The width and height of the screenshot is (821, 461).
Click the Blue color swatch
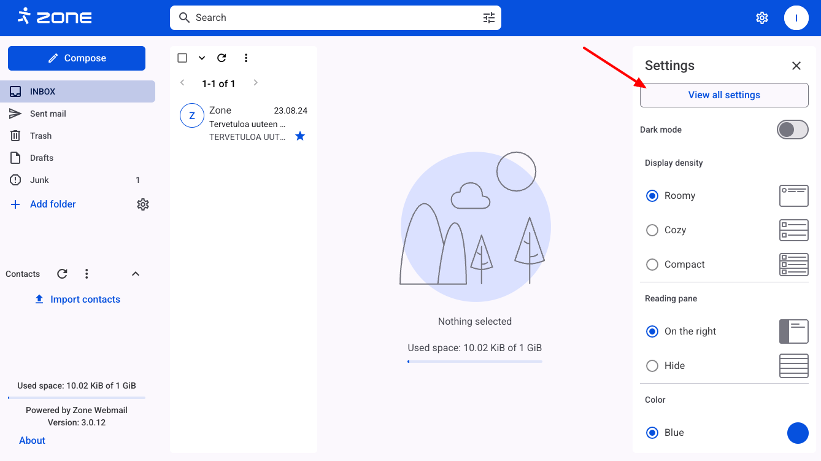pos(797,433)
